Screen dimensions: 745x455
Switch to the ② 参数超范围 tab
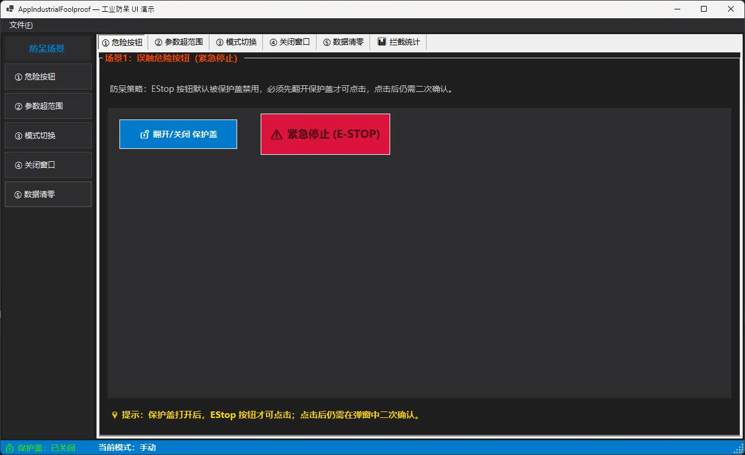tap(179, 42)
